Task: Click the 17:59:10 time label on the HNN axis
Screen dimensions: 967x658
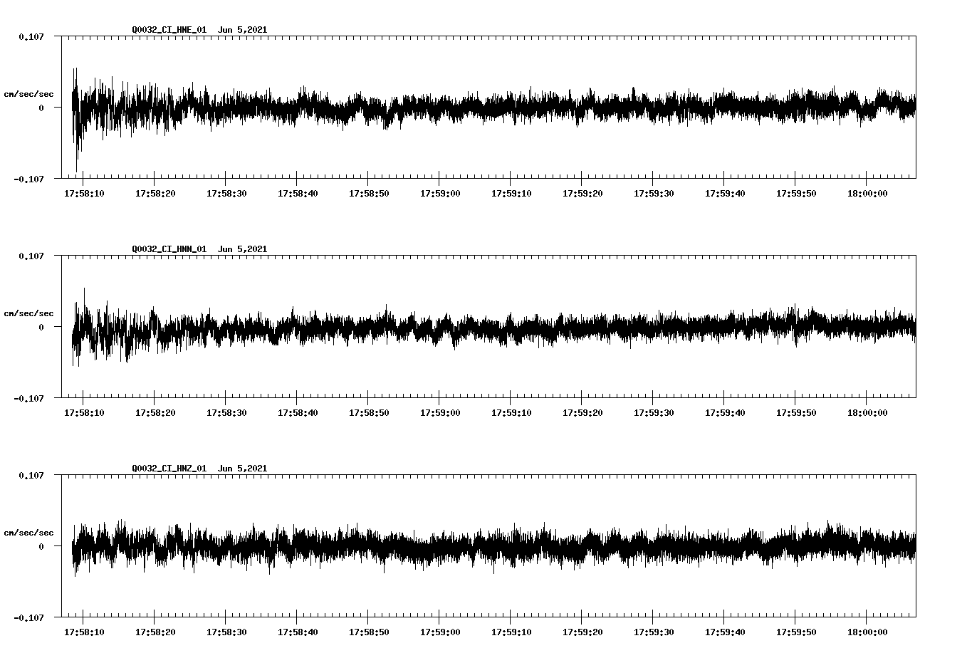Action: click(x=511, y=412)
